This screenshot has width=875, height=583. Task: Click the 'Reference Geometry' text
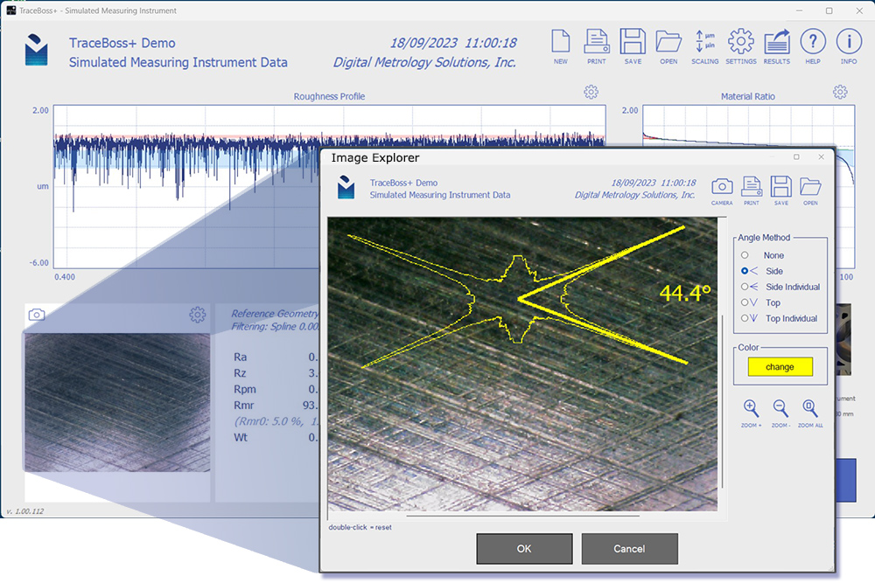pos(275,313)
